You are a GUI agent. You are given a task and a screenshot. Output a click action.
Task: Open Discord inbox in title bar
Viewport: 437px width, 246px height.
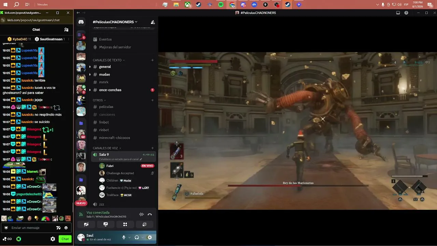398,13
